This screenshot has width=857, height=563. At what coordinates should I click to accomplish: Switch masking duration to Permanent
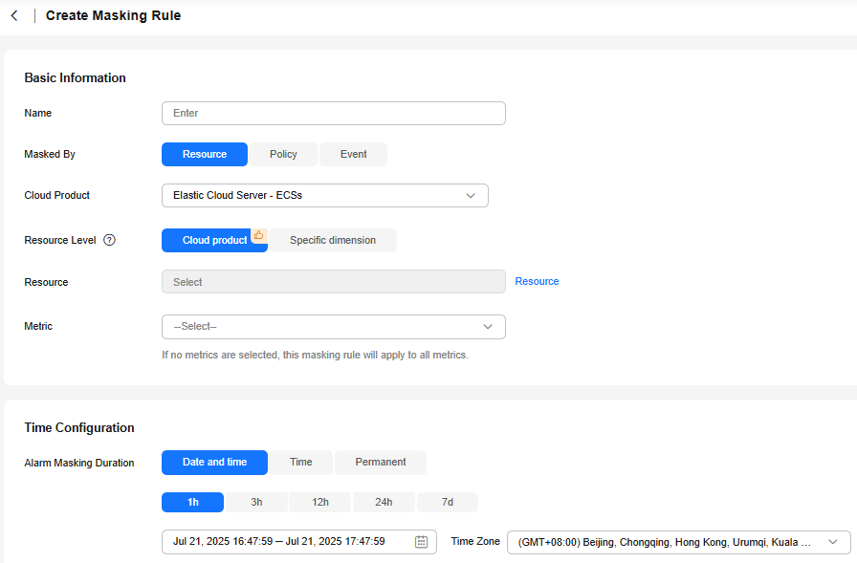(x=381, y=463)
